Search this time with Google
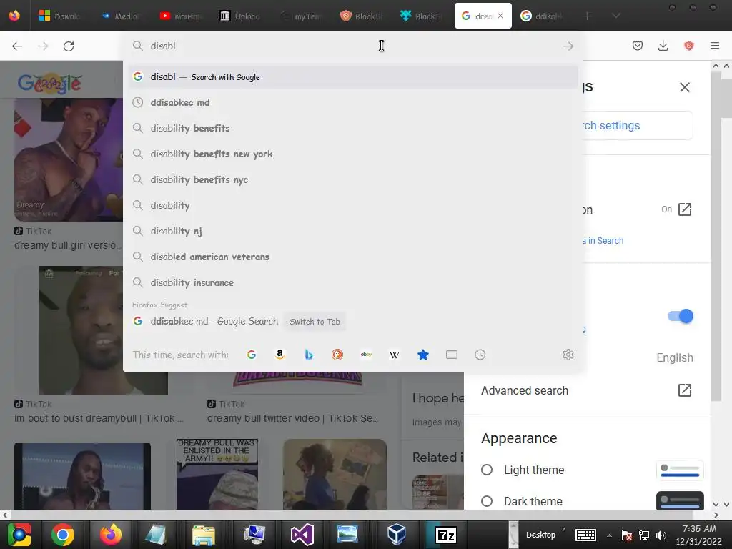732x549 pixels. click(251, 355)
